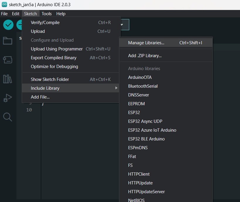Choose Upload in the Sketch menu
This screenshot has height=202, width=240.
71,31
